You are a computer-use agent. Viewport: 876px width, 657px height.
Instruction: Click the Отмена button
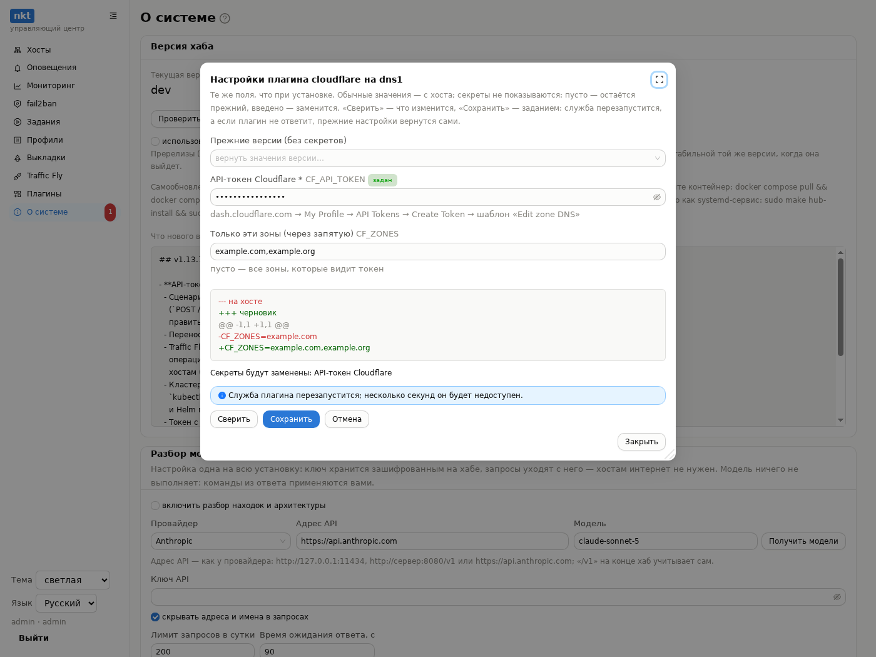(347, 419)
